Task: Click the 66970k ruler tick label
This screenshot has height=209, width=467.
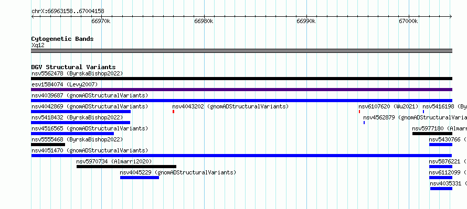Action: (x=101, y=21)
